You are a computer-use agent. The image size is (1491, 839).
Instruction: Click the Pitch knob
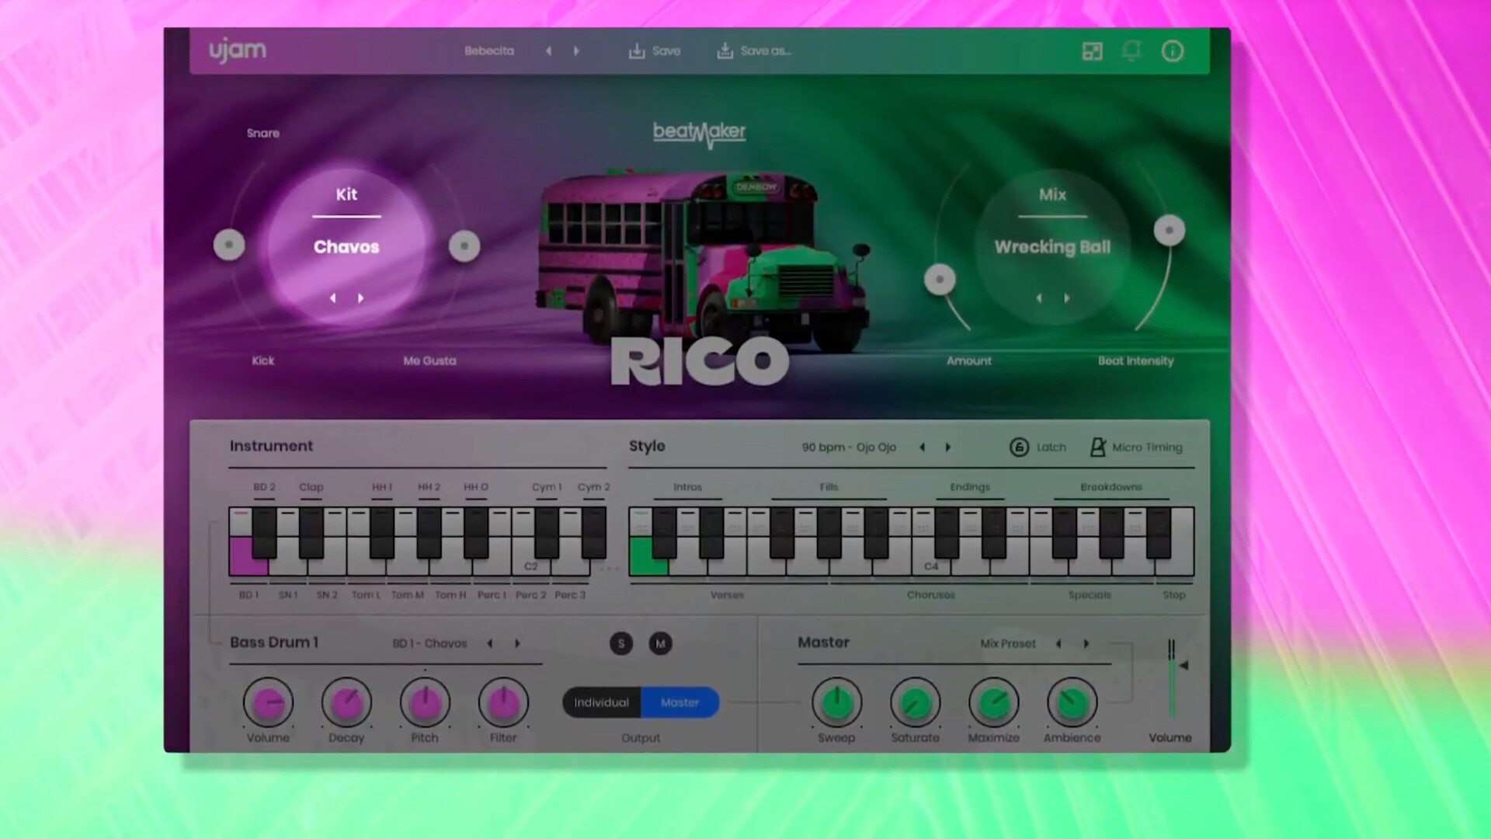tap(425, 702)
